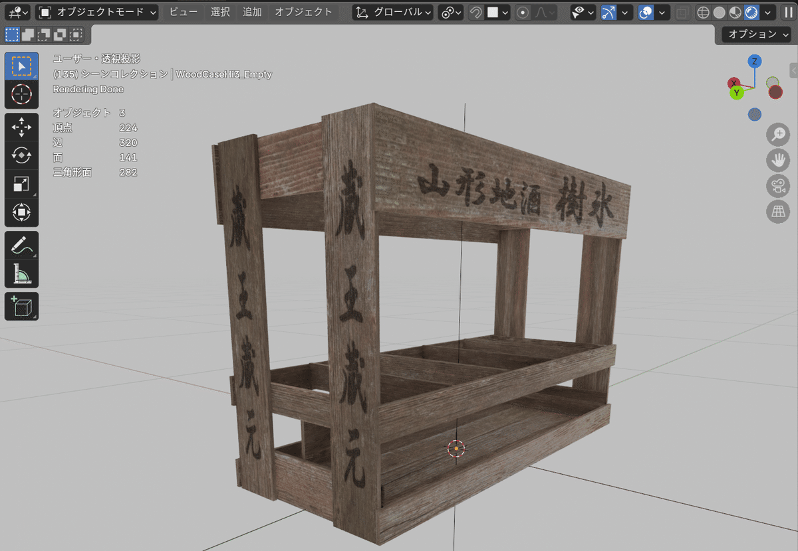
Task: Activate the Scale tool
Action: coord(21,184)
